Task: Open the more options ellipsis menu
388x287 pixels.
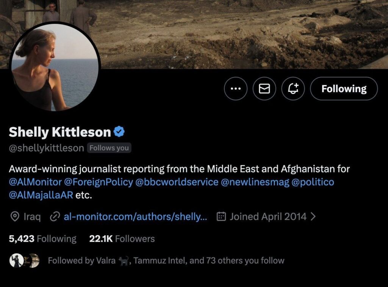Action: 236,89
